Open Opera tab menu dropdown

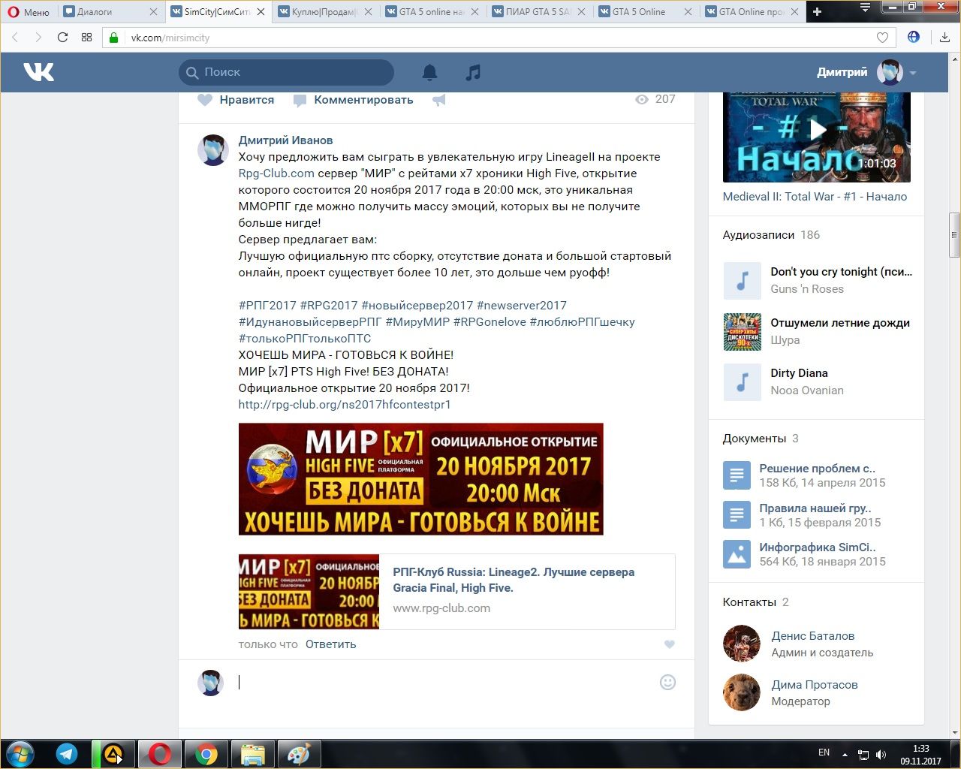coord(865,8)
